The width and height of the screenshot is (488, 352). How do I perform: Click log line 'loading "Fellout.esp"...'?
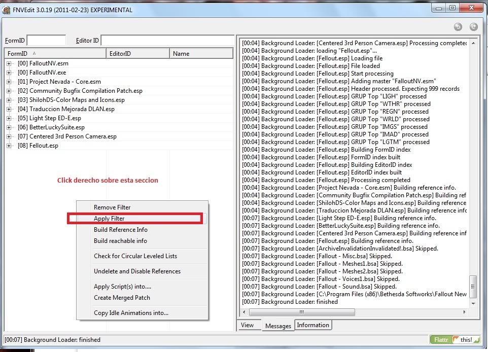point(309,51)
